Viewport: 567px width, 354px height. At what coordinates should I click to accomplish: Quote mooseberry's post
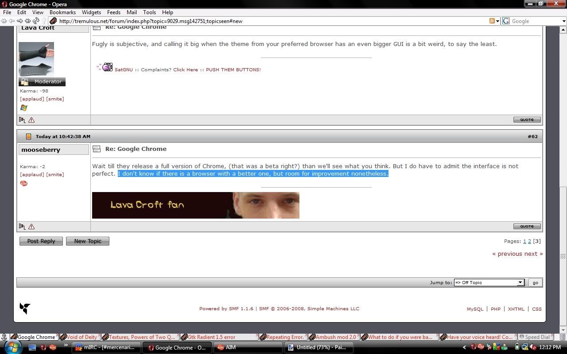pyautogui.click(x=527, y=226)
